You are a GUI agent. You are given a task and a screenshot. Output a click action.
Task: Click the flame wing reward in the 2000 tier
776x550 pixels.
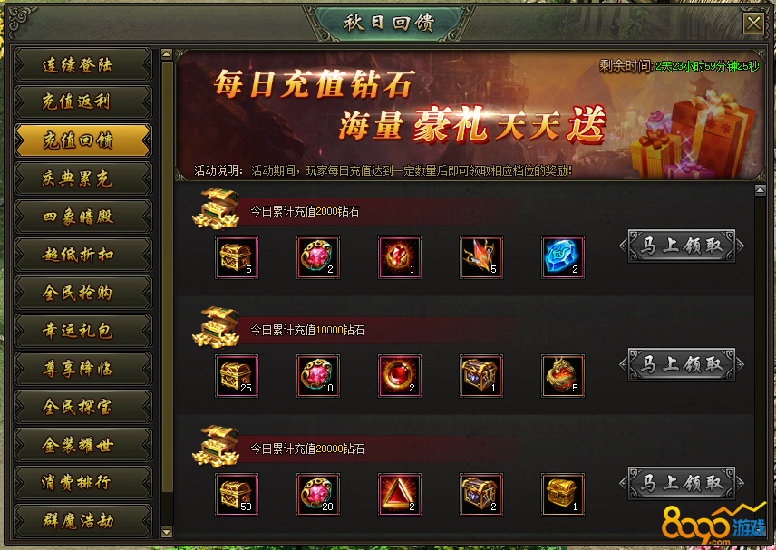tap(481, 257)
